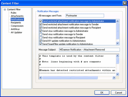
Task: Toggle restricted attachment notification to Recipient checkbox
Action: coord(41,28)
